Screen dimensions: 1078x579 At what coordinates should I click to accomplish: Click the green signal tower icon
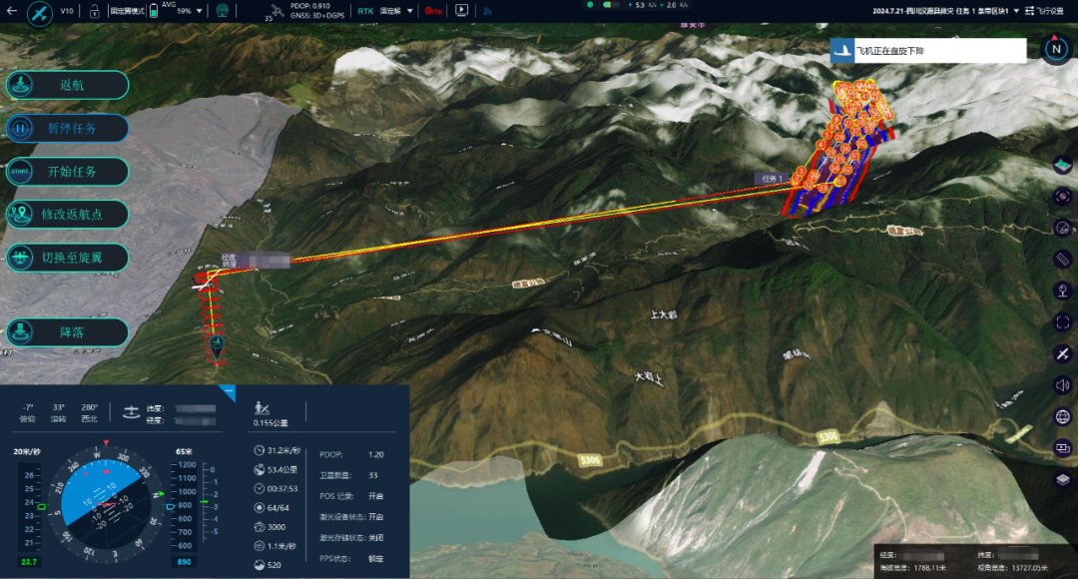223,12
